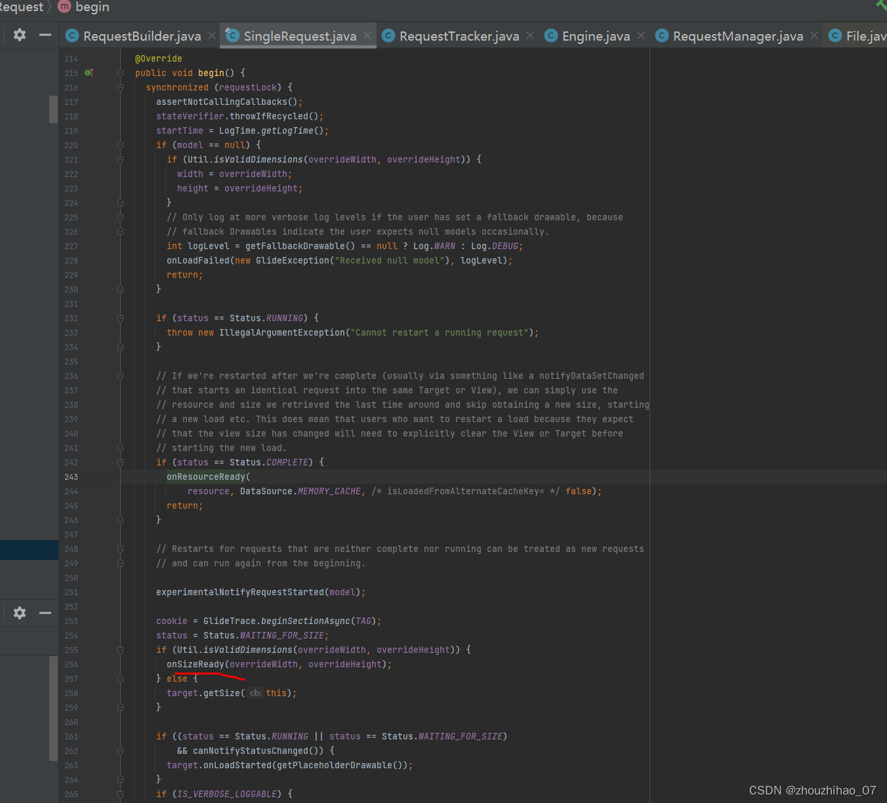The height and width of the screenshot is (803, 887).
Task: Click DataSource.MEMORY_CACHE on line 244
Action: (300, 491)
